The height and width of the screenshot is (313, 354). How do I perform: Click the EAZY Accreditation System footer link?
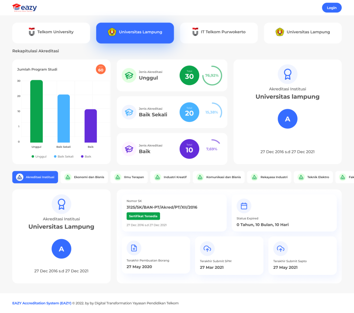(41, 303)
